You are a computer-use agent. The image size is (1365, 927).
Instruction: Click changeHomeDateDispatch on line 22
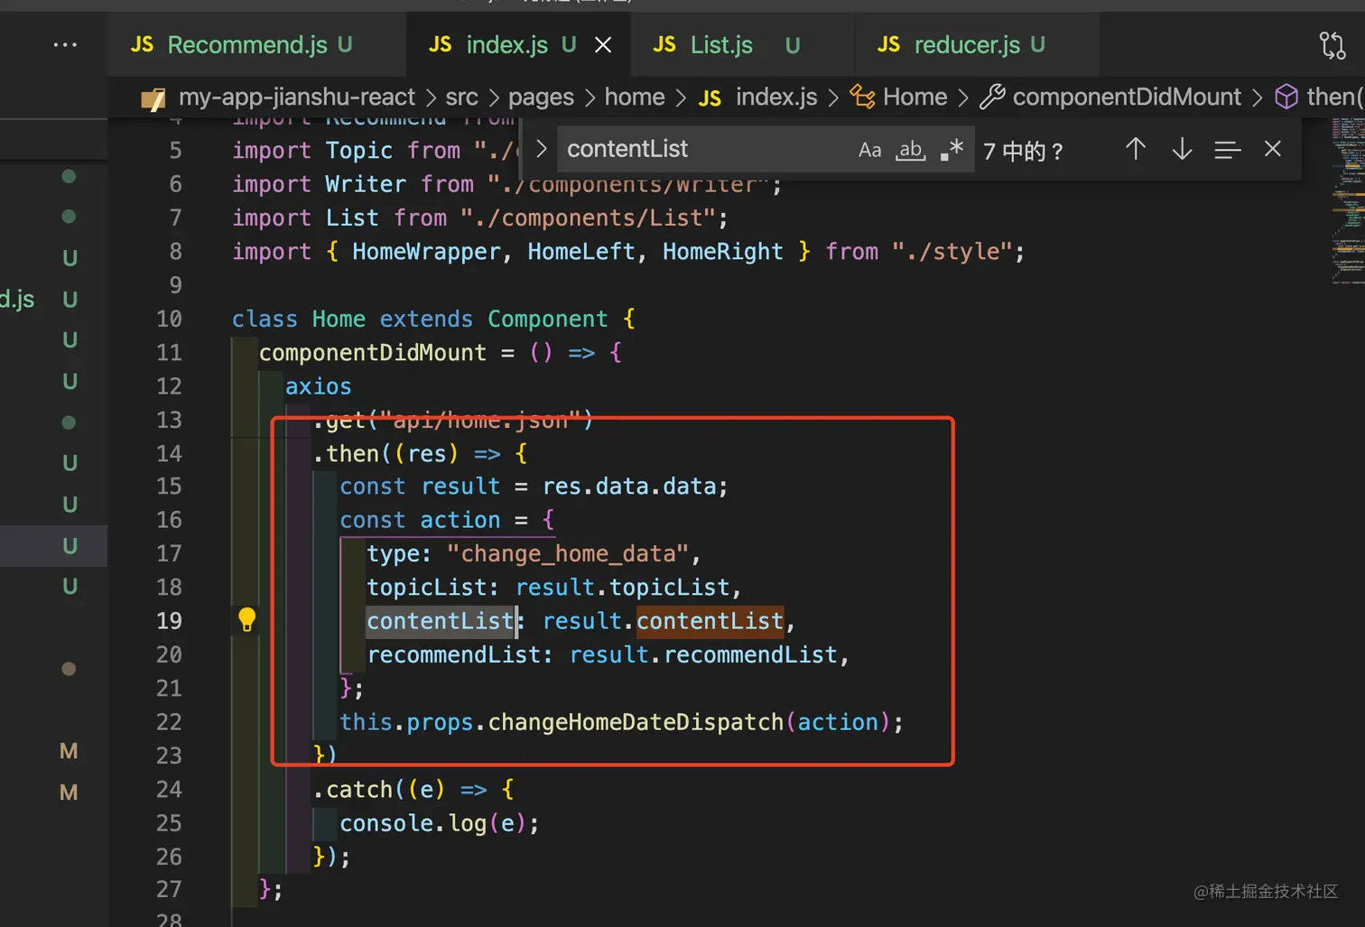636,722
